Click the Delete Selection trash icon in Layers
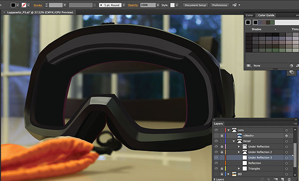This screenshot has width=299, height=181. point(289,180)
